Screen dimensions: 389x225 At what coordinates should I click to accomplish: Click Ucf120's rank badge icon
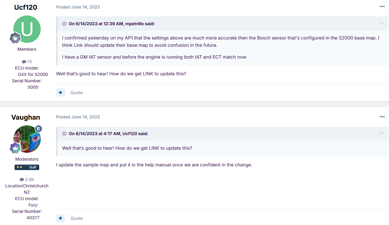point(15,38)
